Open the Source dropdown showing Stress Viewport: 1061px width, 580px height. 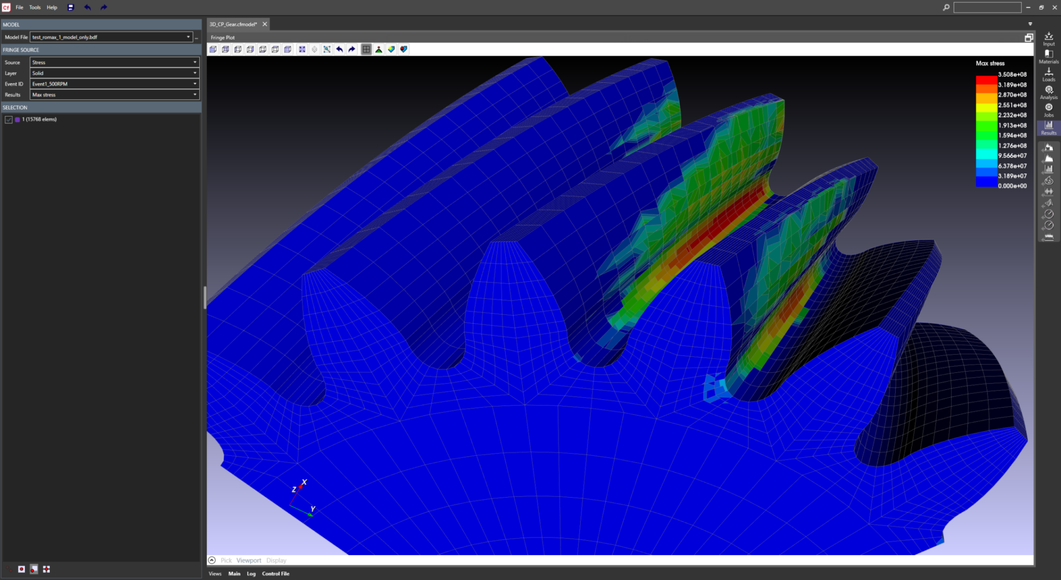(114, 62)
